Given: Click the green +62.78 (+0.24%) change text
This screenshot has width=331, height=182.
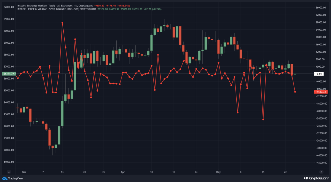Looking at the screenshot, I should [153, 9].
